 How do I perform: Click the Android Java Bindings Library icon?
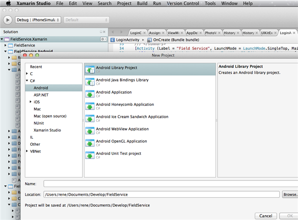coord(90,82)
